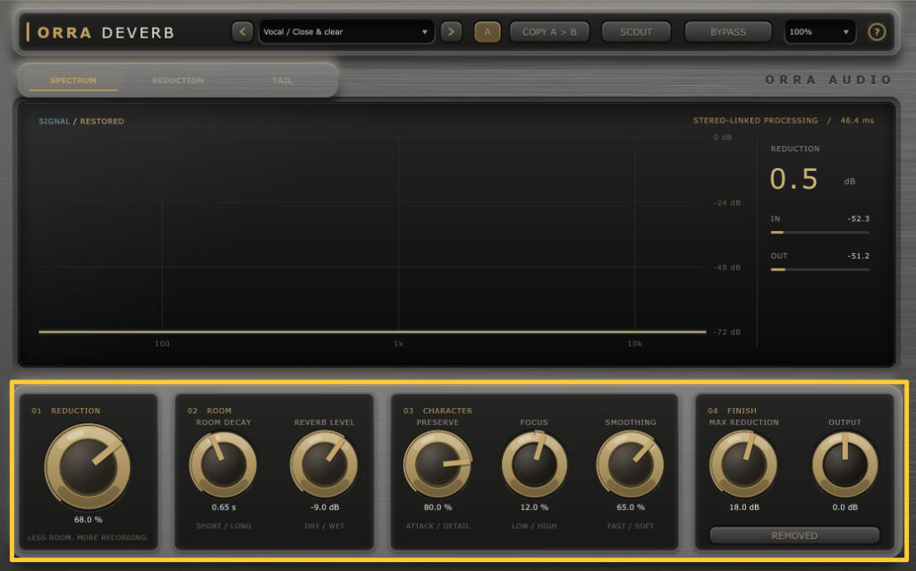Click the -9.0 dB reverb level value
The width and height of the screenshot is (916, 571).
click(325, 507)
